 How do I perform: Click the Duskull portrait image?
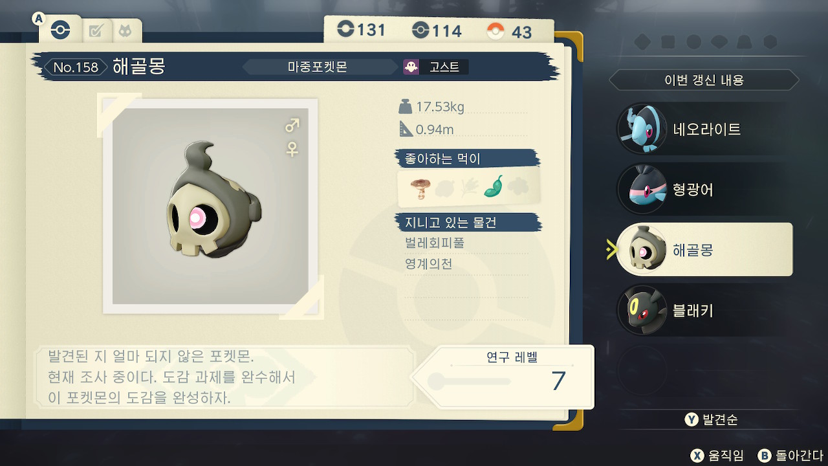210,206
